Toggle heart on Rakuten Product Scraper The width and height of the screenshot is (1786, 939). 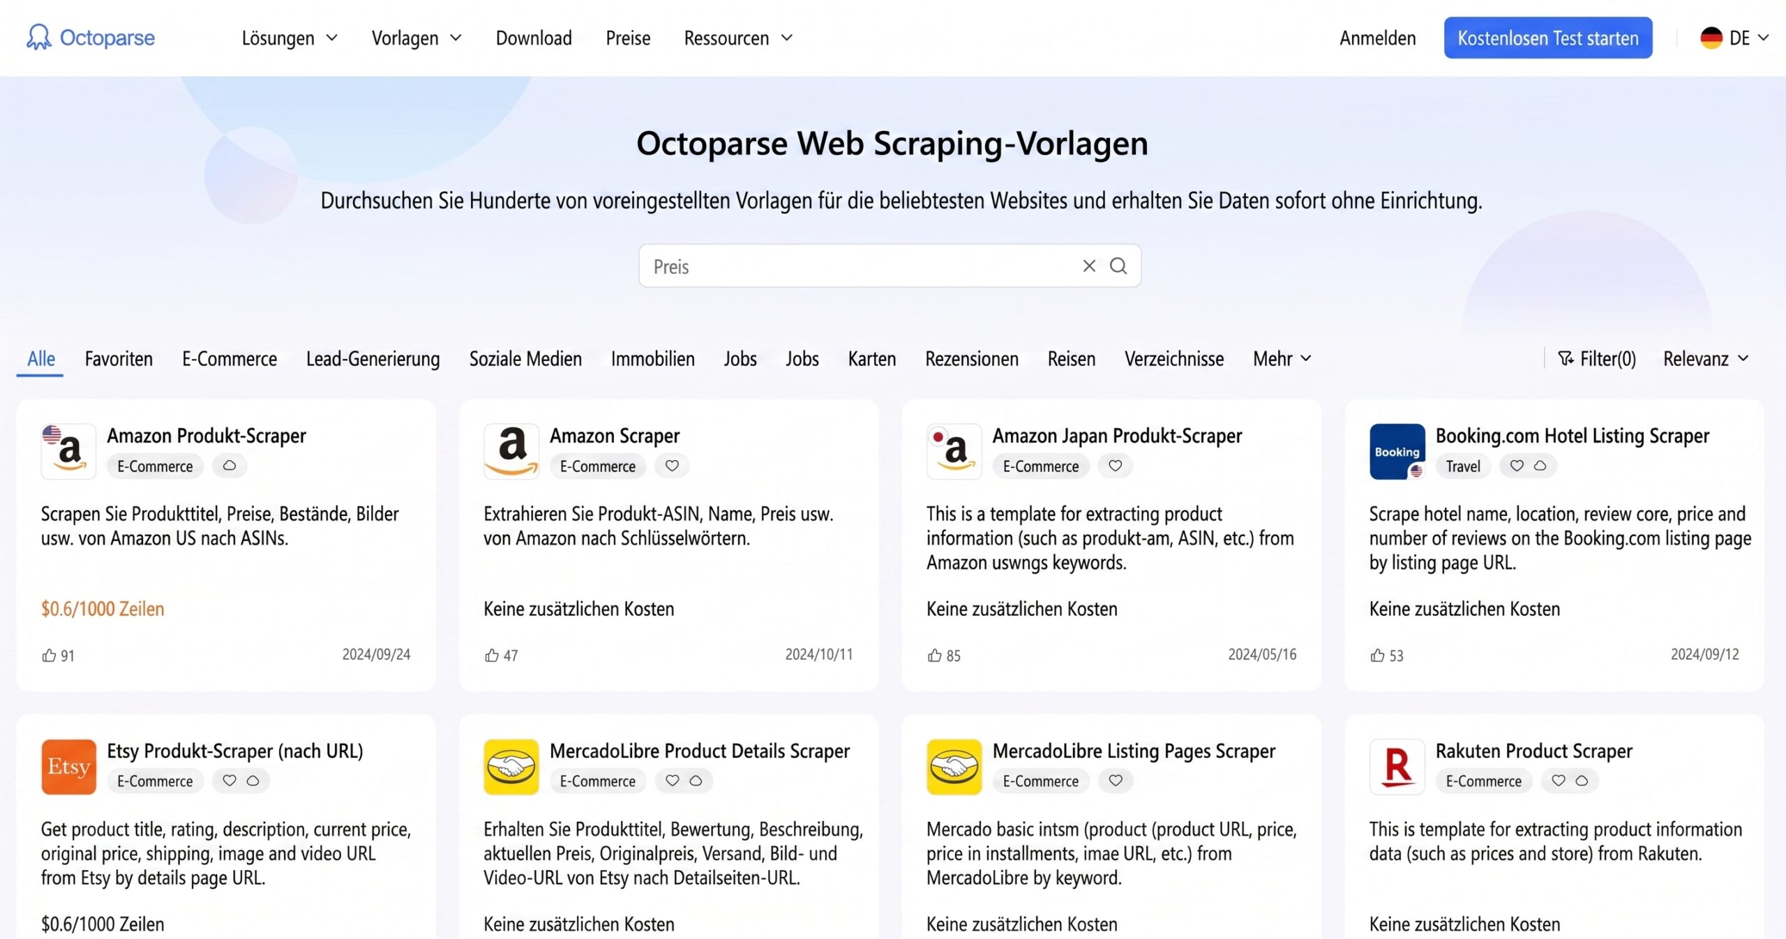pos(1558,780)
